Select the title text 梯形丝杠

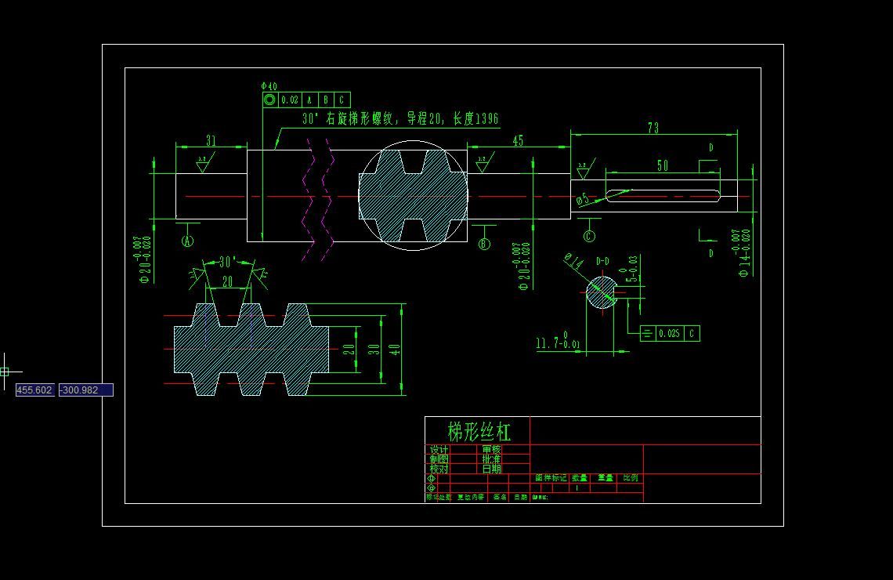[x=478, y=431]
